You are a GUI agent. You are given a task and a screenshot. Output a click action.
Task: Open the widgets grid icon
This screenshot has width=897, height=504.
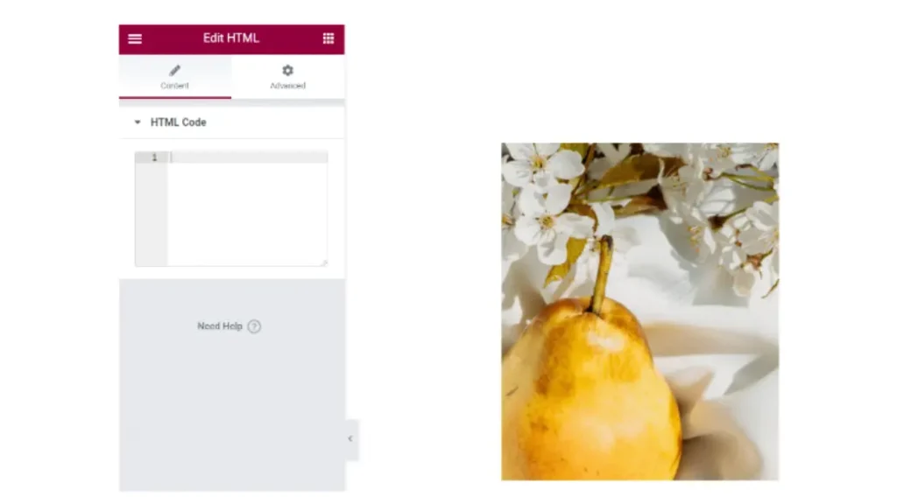[328, 38]
